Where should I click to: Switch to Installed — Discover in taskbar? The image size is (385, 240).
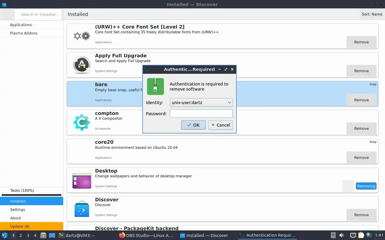[x=207, y=235]
